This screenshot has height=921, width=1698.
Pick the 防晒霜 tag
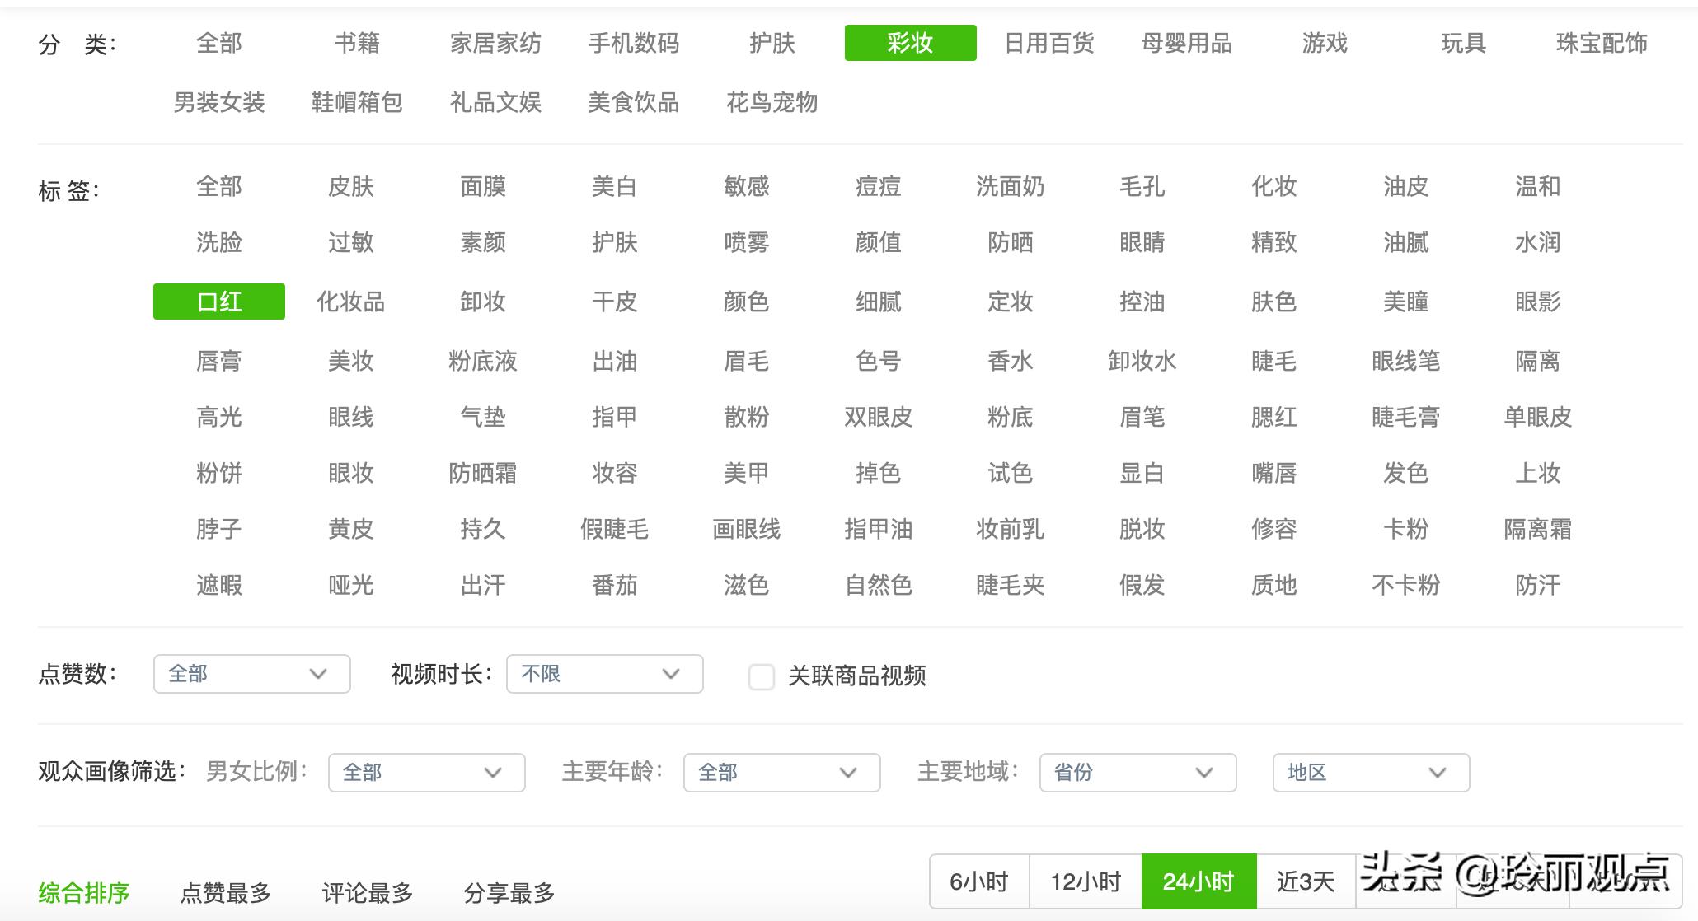[x=483, y=473]
